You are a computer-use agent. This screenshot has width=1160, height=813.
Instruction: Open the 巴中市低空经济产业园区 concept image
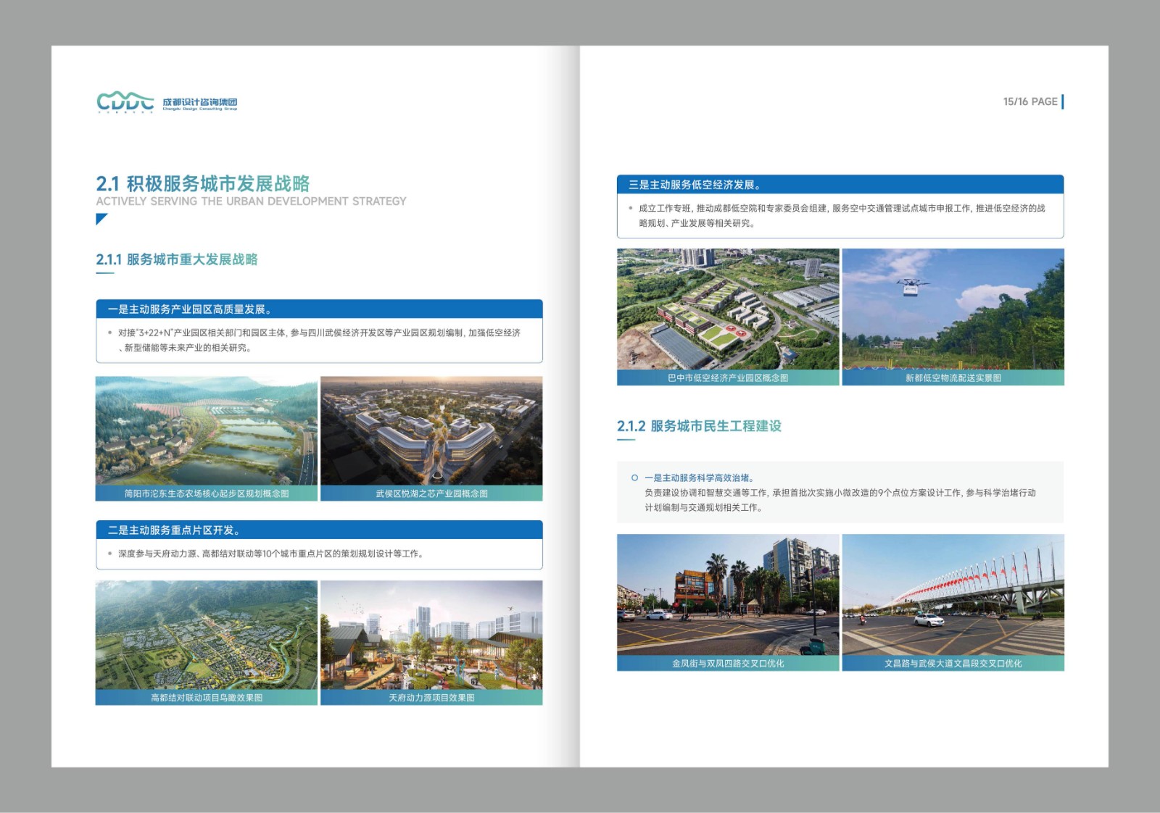click(728, 309)
